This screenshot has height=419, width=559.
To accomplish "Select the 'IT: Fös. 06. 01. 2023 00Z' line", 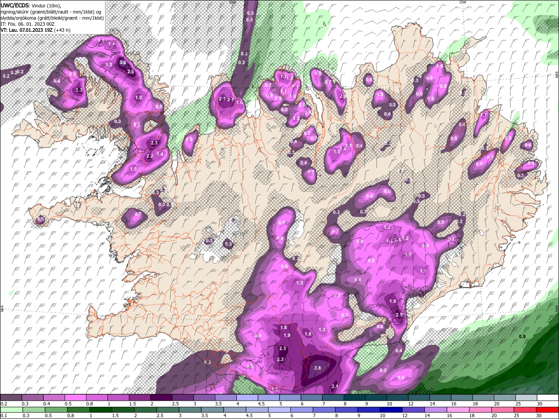I will click(x=27, y=24).
